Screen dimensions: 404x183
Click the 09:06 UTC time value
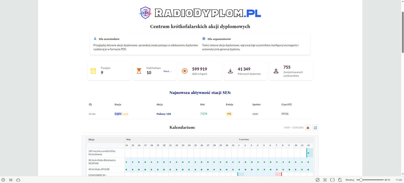285,114
